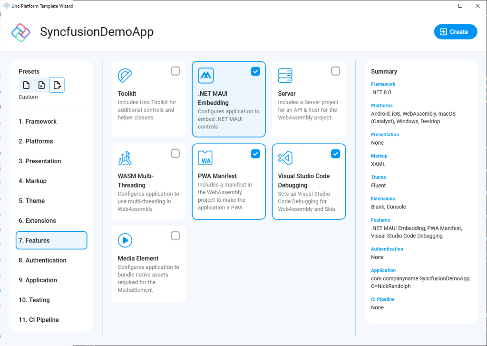Screen dimensions: 487x346
Task: Uncheck the PWA Manifest checkbox
Action: (x=255, y=154)
